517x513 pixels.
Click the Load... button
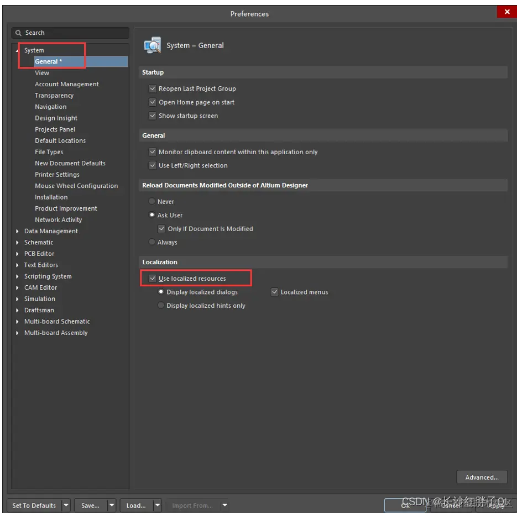(x=136, y=505)
